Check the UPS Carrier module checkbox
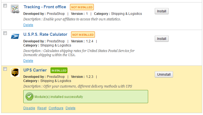The image size is (203, 115). point(5,69)
